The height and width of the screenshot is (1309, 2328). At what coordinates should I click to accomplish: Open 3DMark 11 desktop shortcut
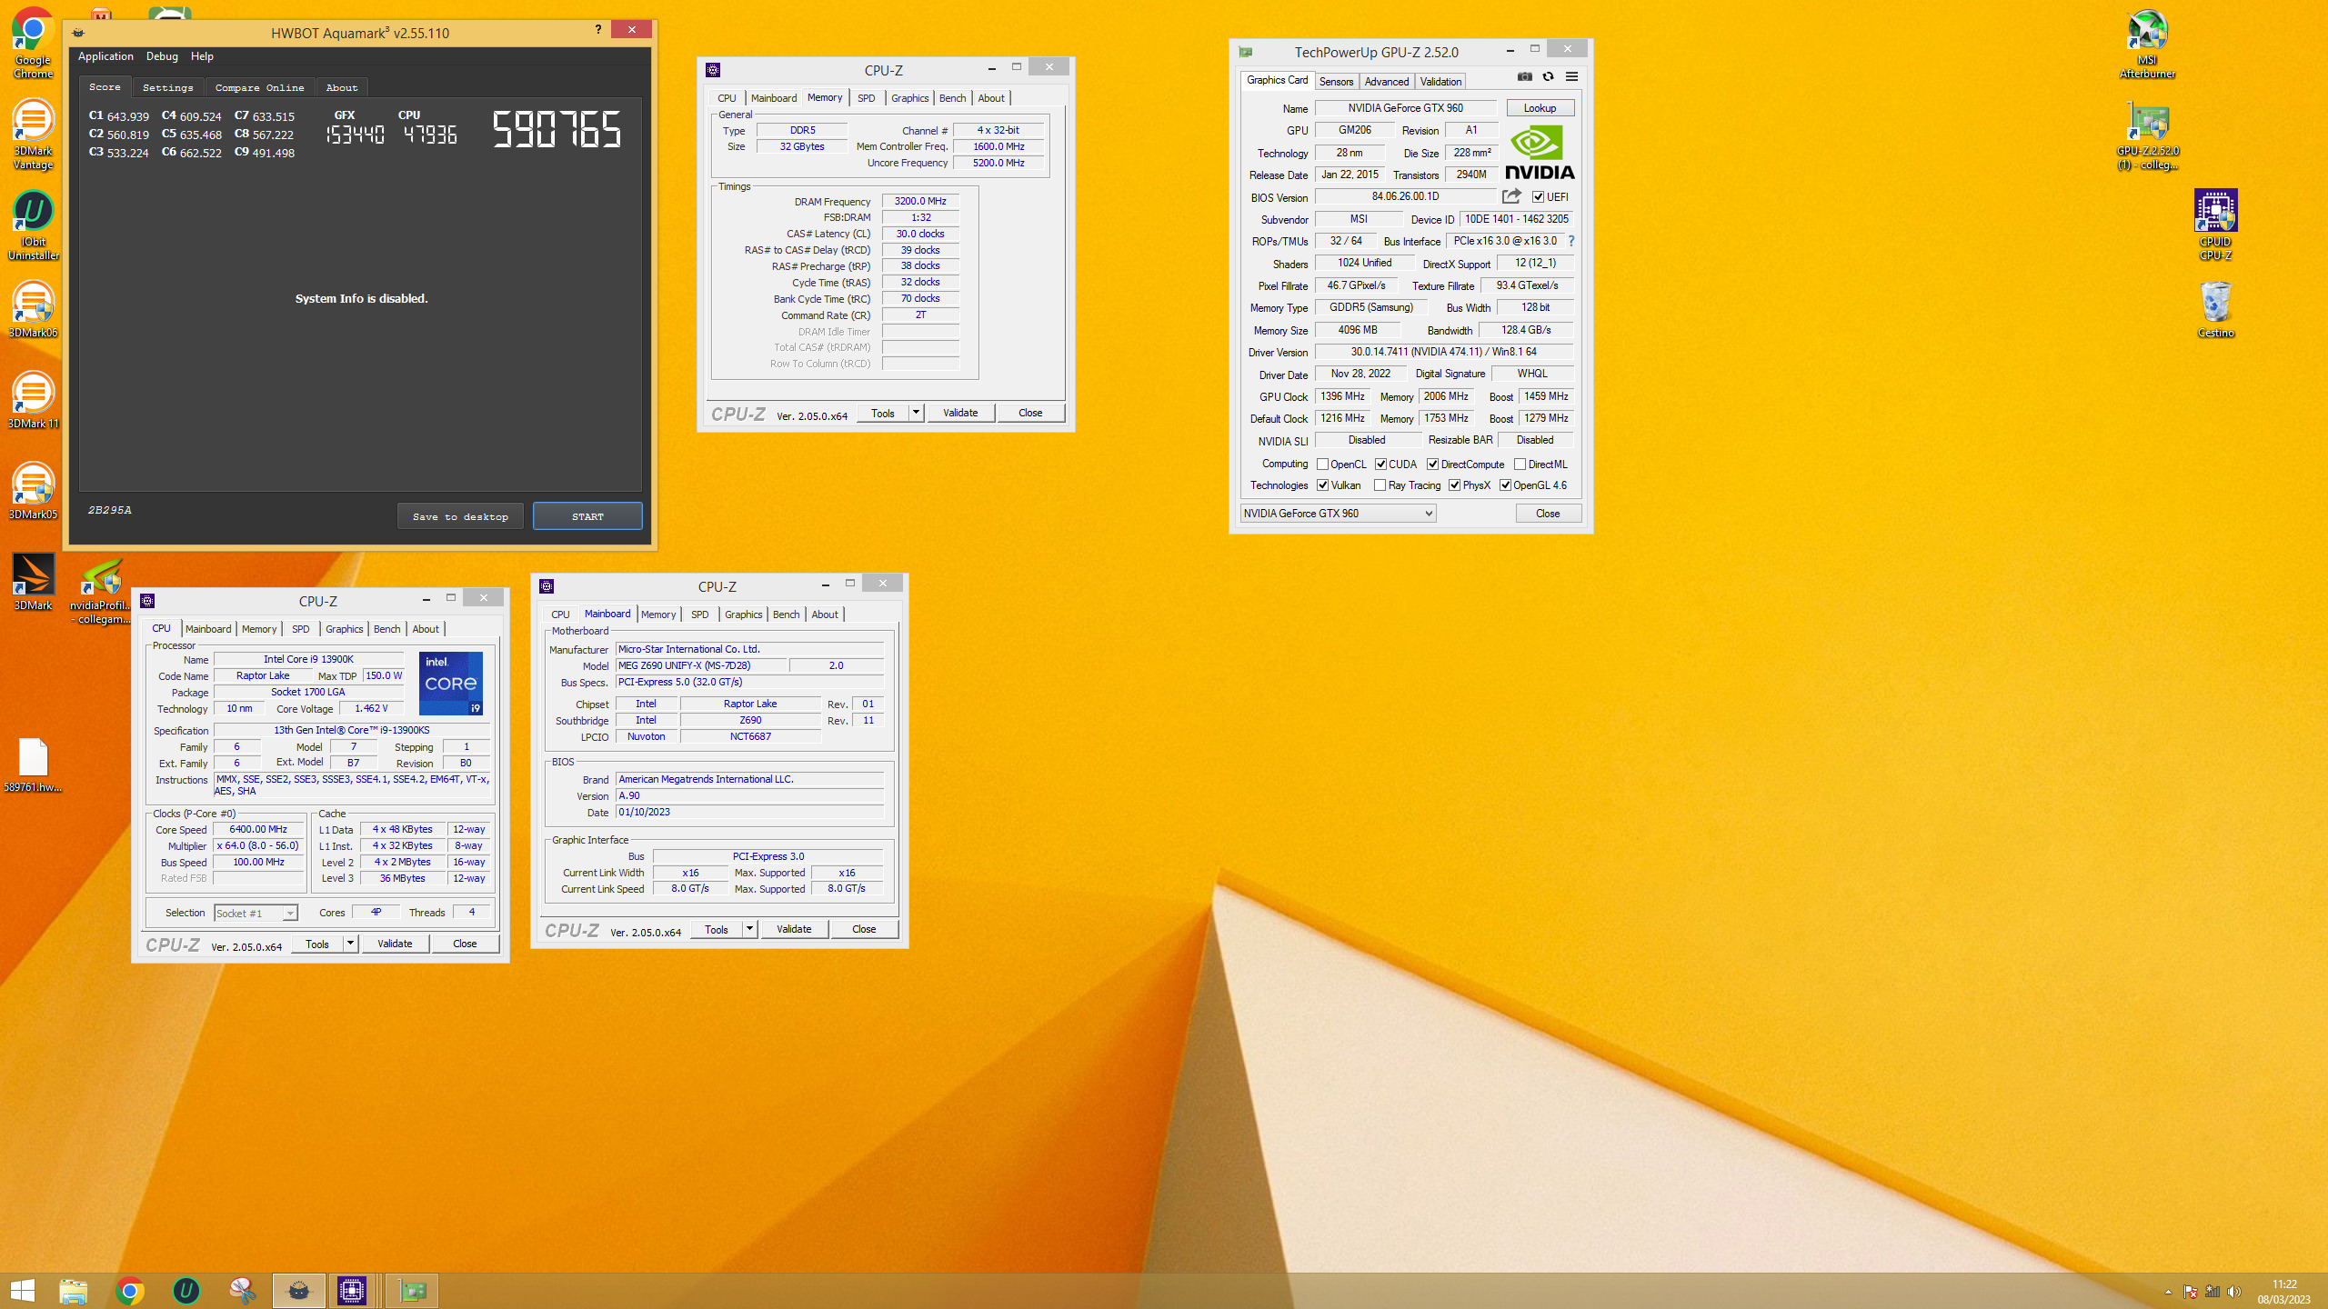33,400
